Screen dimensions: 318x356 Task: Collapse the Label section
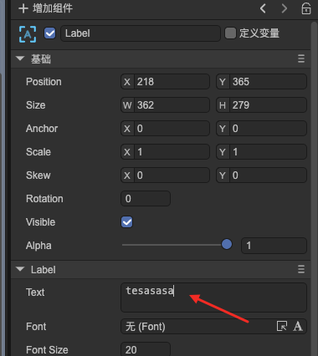pos(20,269)
